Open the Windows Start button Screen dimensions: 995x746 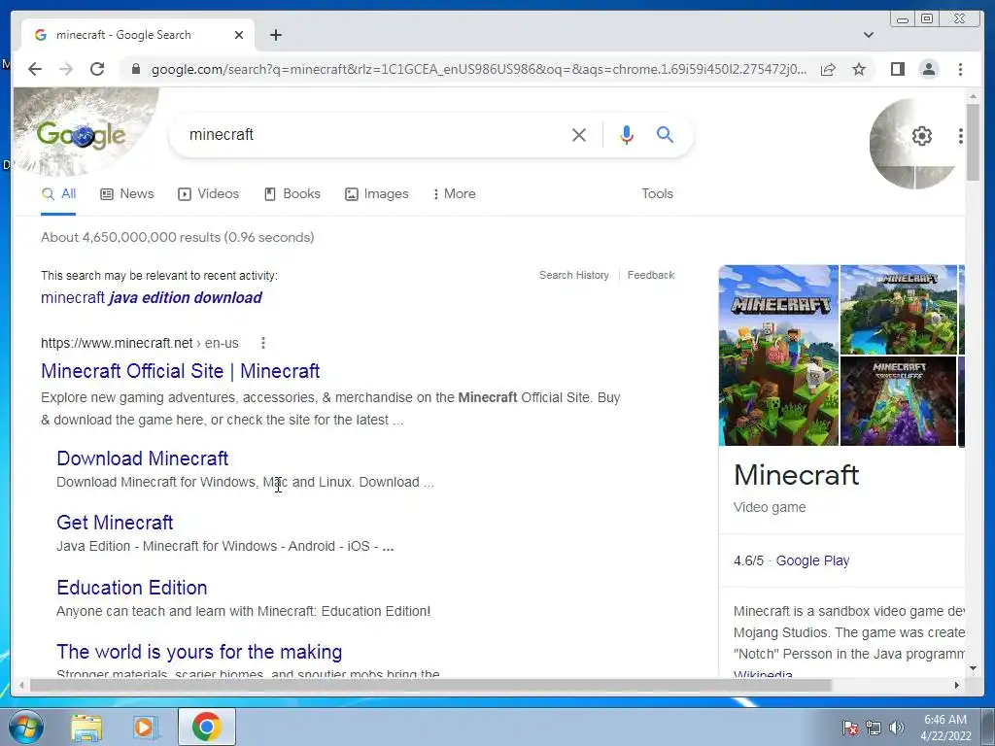tap(25, 727)
